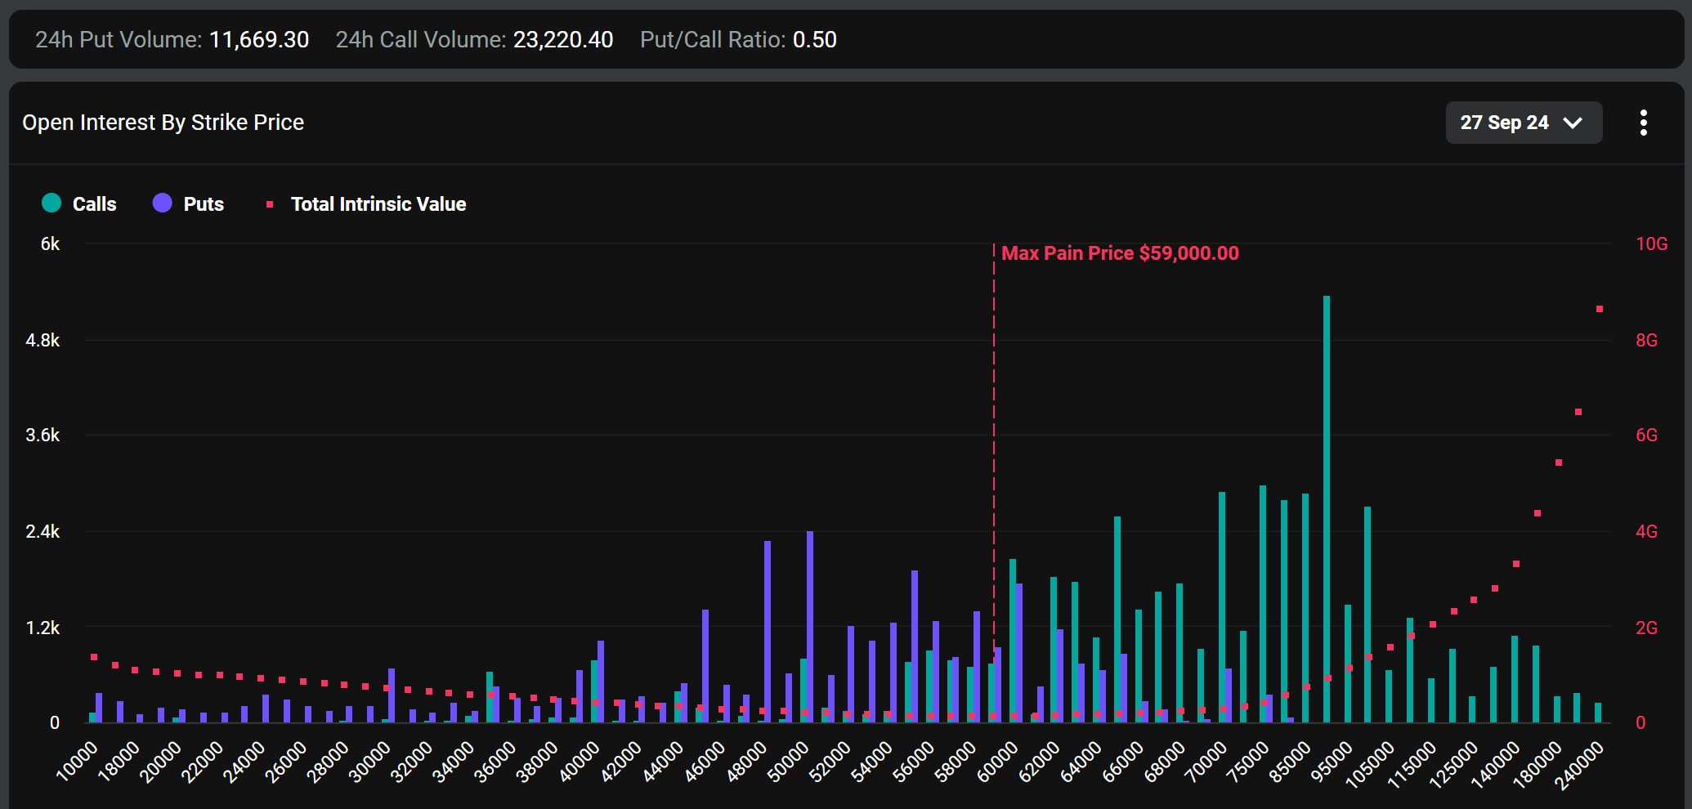This screenshot has height=809, width=1692.
Task: Click the 50000 strike axis label
Action: click(788, 762)
